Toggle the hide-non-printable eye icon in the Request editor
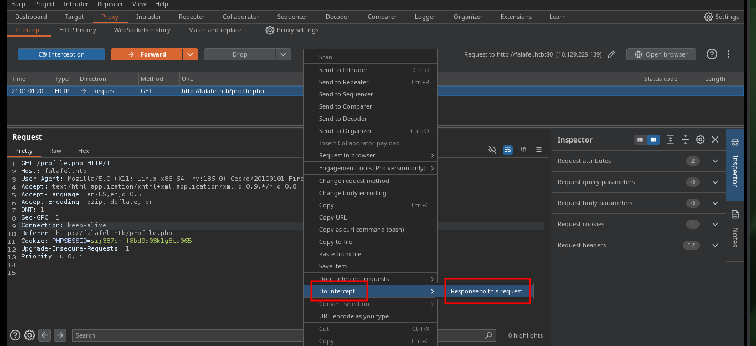This screenshot has height=346, width=756. (x=492, y=150)
